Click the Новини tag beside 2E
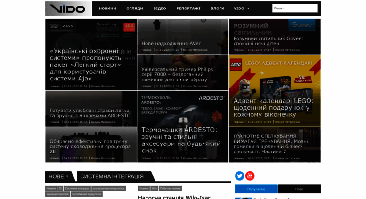The height and width of the screenshot is (199, 366). pyautogui.click(x=51, y=188)
